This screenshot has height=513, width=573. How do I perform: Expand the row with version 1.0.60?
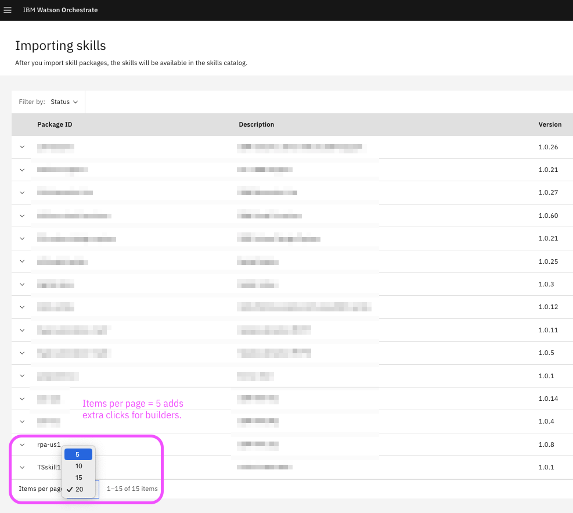[22, 216]
